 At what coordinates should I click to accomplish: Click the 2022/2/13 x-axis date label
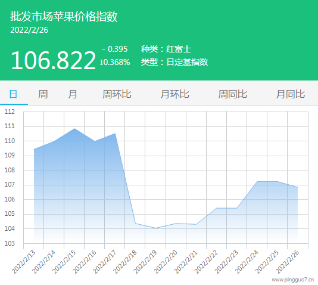24,262
